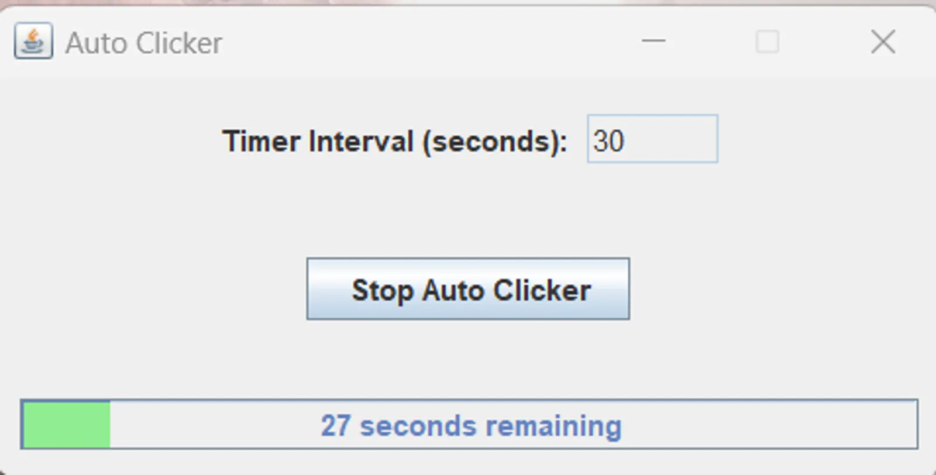This screenshot has height=475, width=936.
Task: Click the value 30 in the interval field
Action: pos(608,141)
